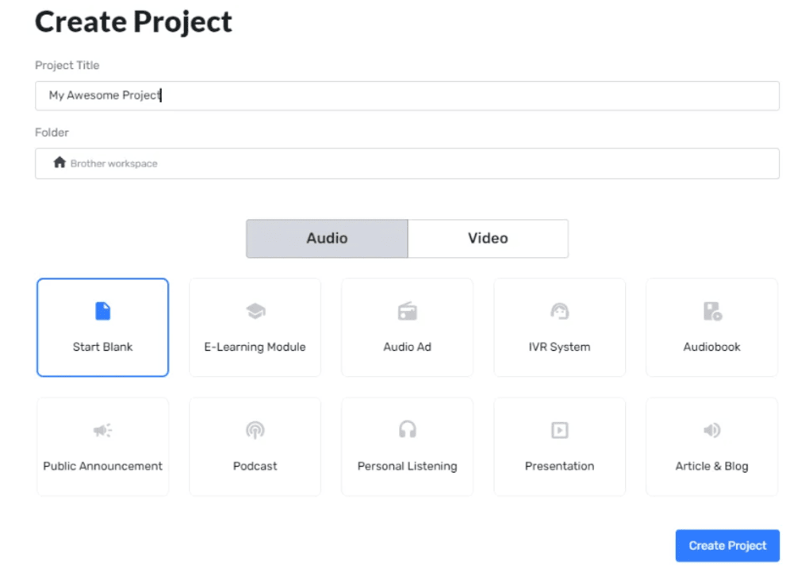The height and width of the screenshot is (572, 809).
Task: Focus the Project Title text field
Action: coord(407,95)
